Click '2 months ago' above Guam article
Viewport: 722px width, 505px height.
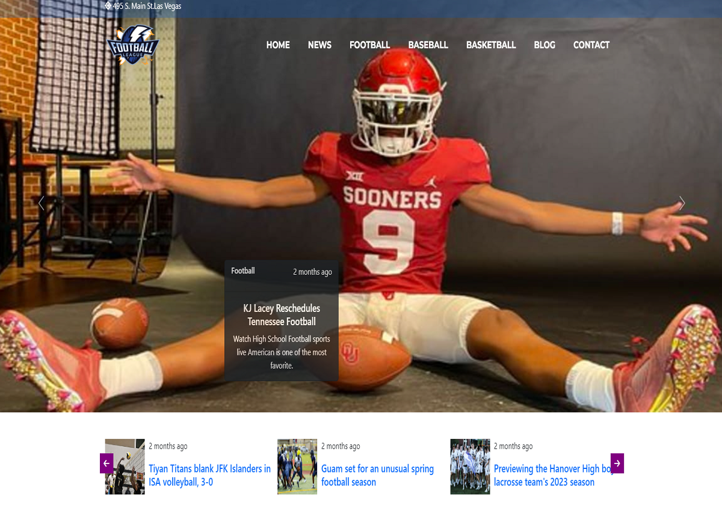tap(341, 446)
